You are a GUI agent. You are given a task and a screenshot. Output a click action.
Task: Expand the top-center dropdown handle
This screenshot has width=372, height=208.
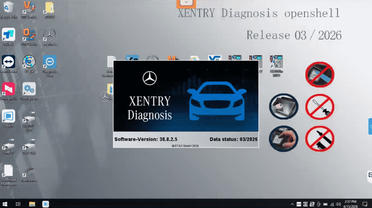click(x=186, y=3)
